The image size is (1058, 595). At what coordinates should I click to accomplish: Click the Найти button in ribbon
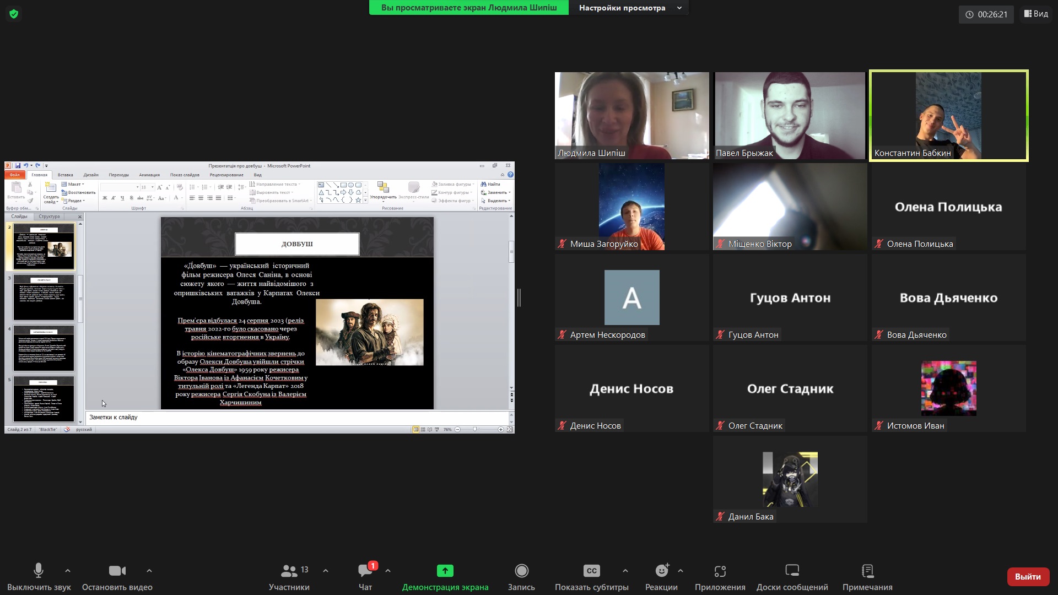tap(490, 184)
